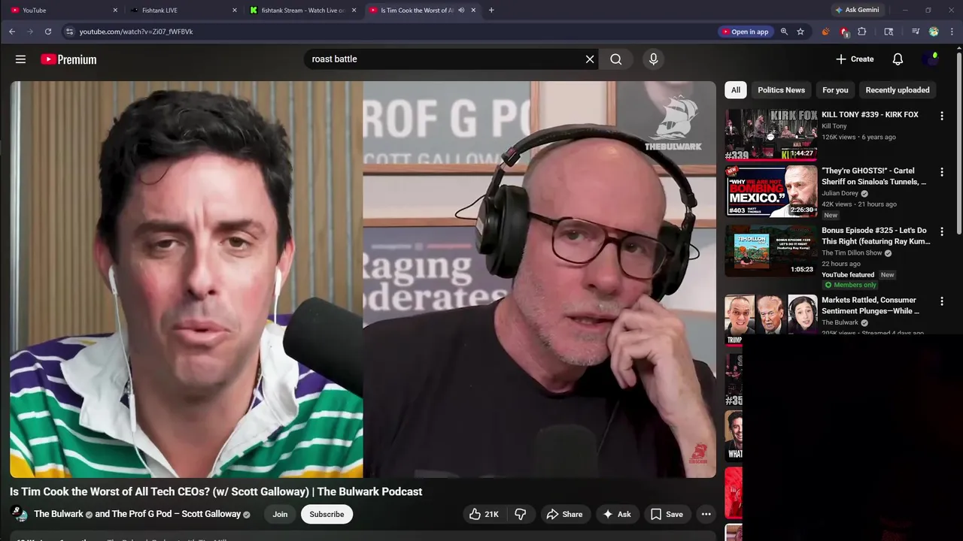Click Ask Gemini button
The height and width of the screenshot is (541, 963).
pos(856,11)
